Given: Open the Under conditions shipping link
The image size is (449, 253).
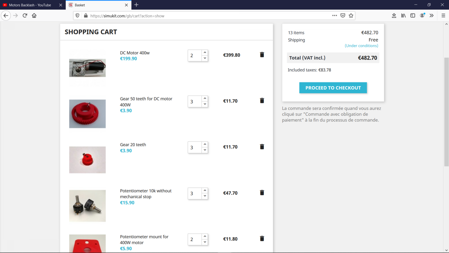Looking at the screenshot, I should 361,46.
